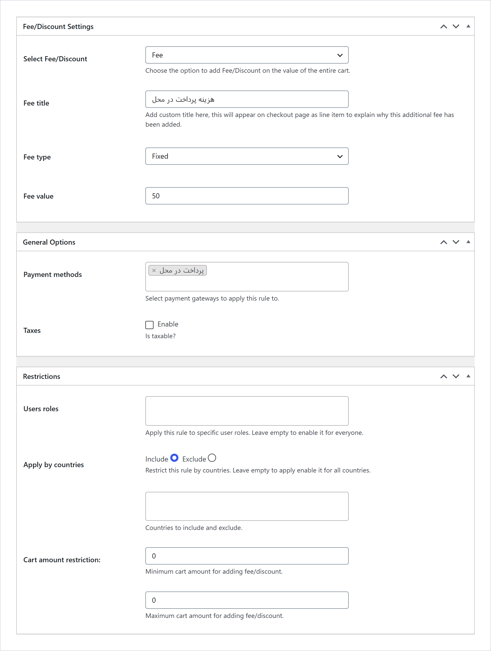Move Restrictions panel down
Image resolution: width=491 pixels, height=651 pixels.
coord(456,376)
